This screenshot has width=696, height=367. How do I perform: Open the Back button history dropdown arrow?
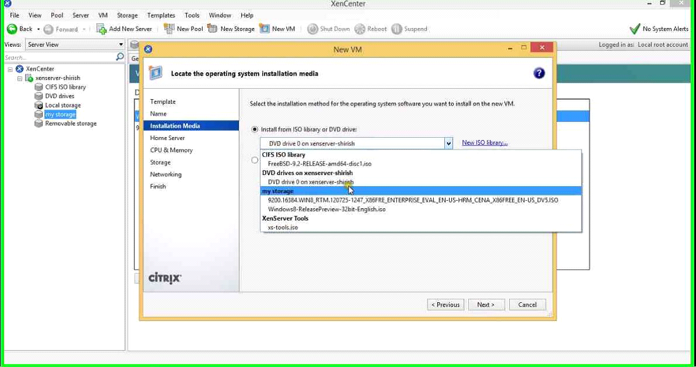tap(38, 29)
